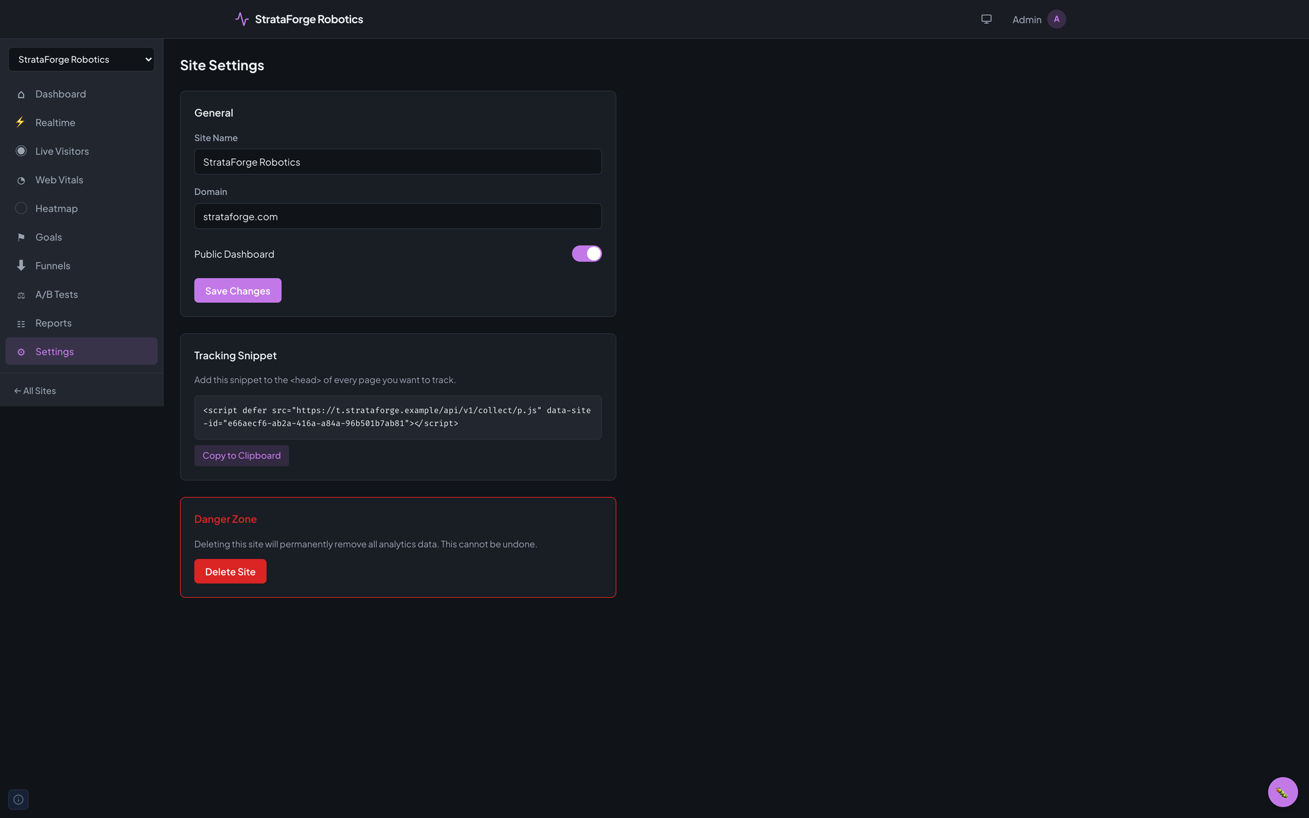Click the Danger Zone heading
Screen dimensions: 1309x818
pyautogui.click(x=226, y=519)
